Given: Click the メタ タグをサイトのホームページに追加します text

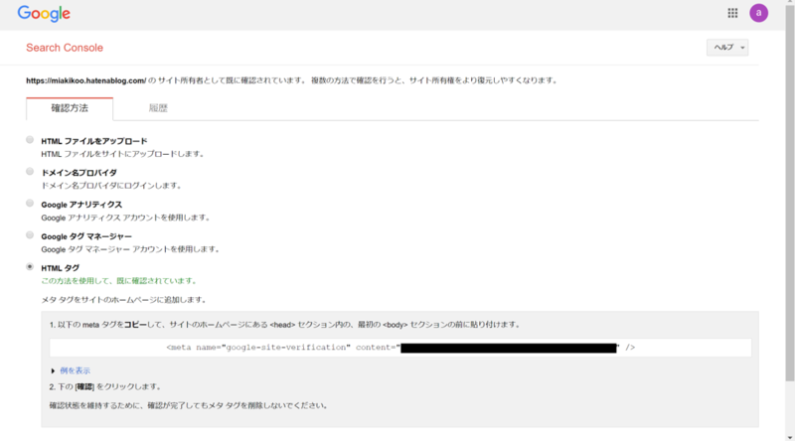Looking at the screenshot, I should 125,300.
